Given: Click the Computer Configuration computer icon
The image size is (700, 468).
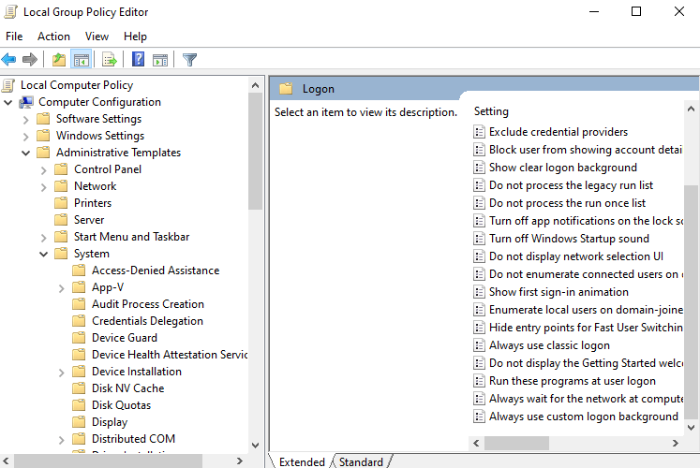Looking at the screenshot, I should (x=26, y=102).
